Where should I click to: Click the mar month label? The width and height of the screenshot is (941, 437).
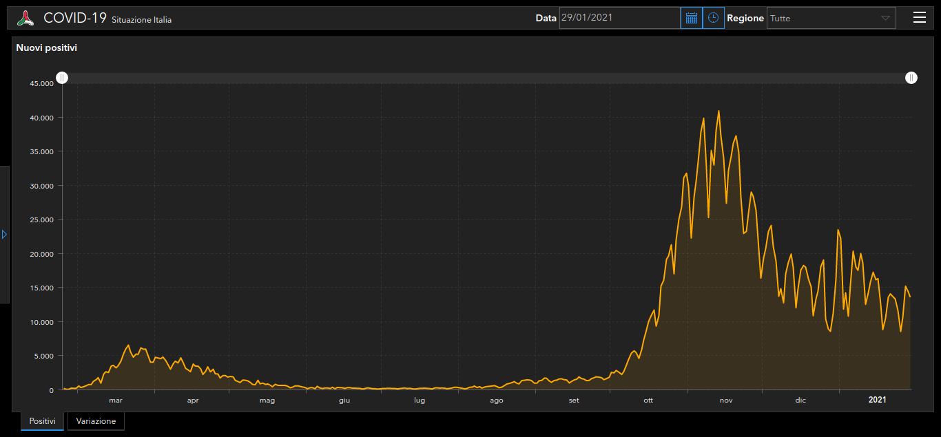pos(116,400)
